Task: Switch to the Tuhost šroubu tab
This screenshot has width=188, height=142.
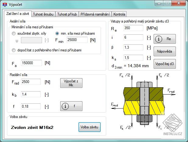Action: coord(43,14)
